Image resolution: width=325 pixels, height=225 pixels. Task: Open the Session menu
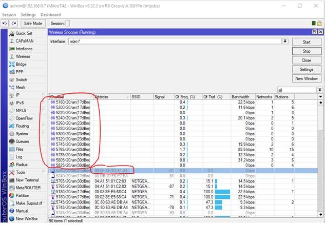coord(9,15)
